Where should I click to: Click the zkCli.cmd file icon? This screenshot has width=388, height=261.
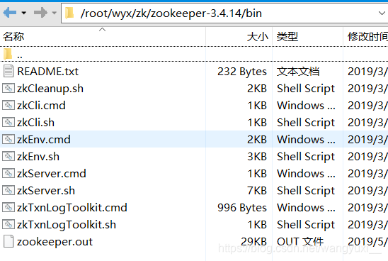pos(8,105)
